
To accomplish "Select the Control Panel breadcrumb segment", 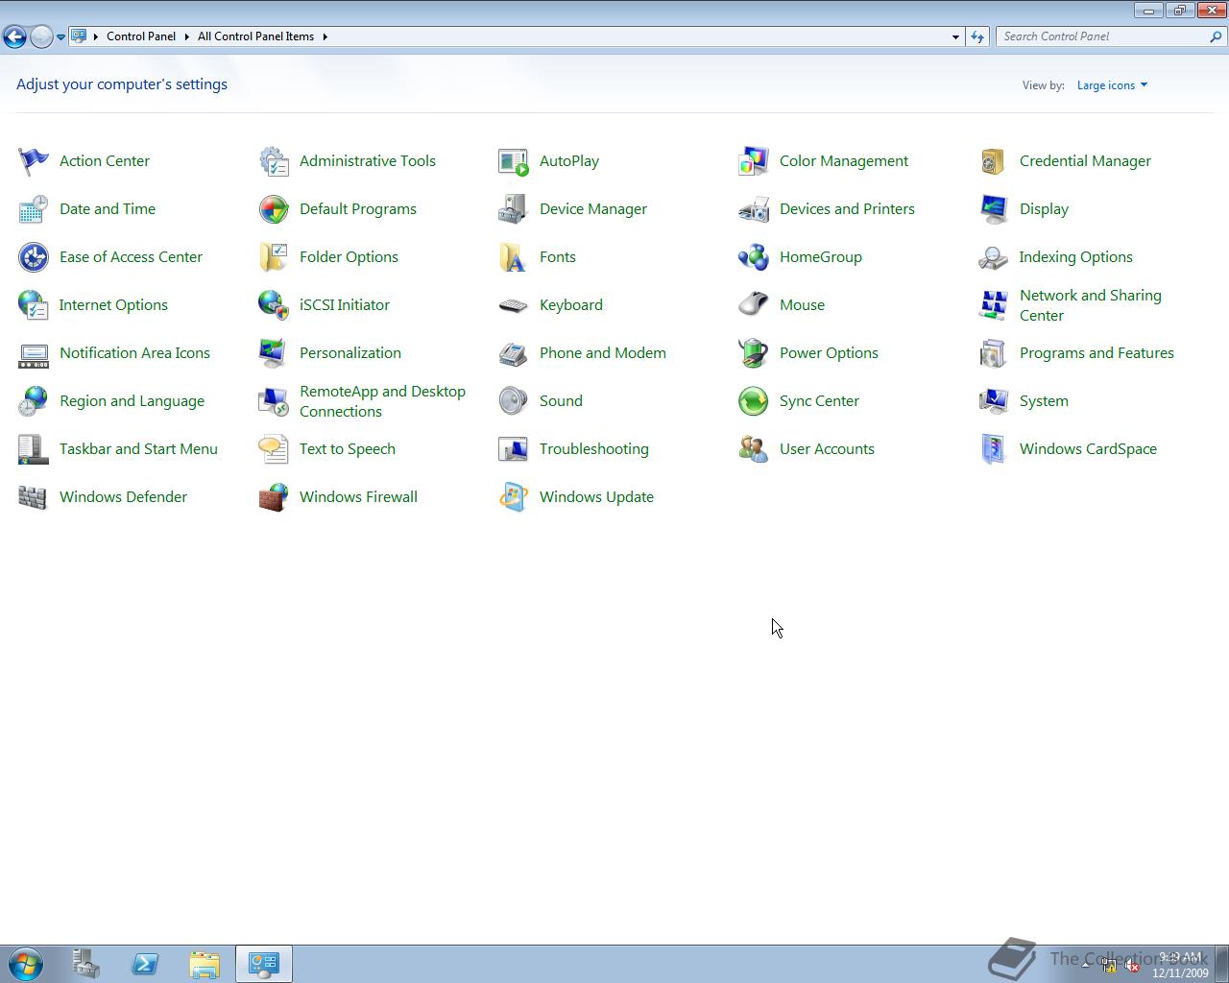I will (141, 36).
